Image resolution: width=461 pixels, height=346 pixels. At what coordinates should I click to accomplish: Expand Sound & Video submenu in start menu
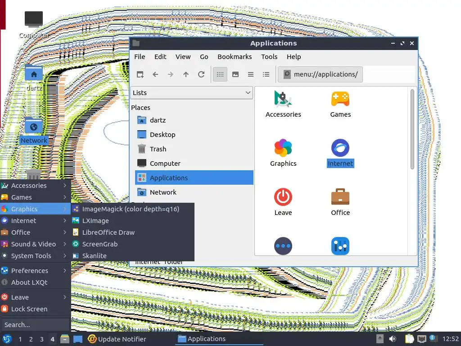coord(35,244)
